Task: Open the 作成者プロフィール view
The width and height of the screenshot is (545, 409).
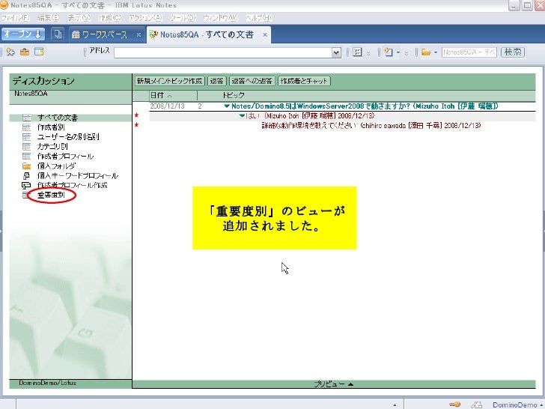Action: tap(66, 156)
